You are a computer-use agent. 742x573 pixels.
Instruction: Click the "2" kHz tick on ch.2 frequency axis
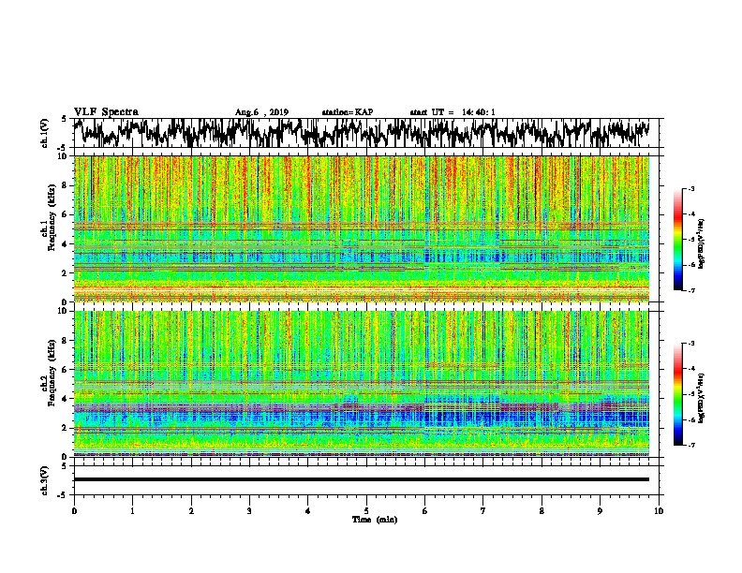click(66, 428)
